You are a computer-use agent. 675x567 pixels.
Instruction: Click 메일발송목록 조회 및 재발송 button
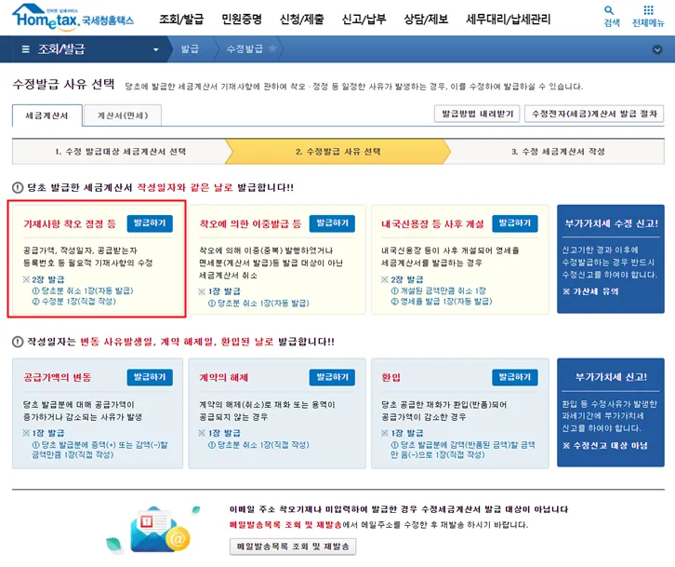coord(293,547)
